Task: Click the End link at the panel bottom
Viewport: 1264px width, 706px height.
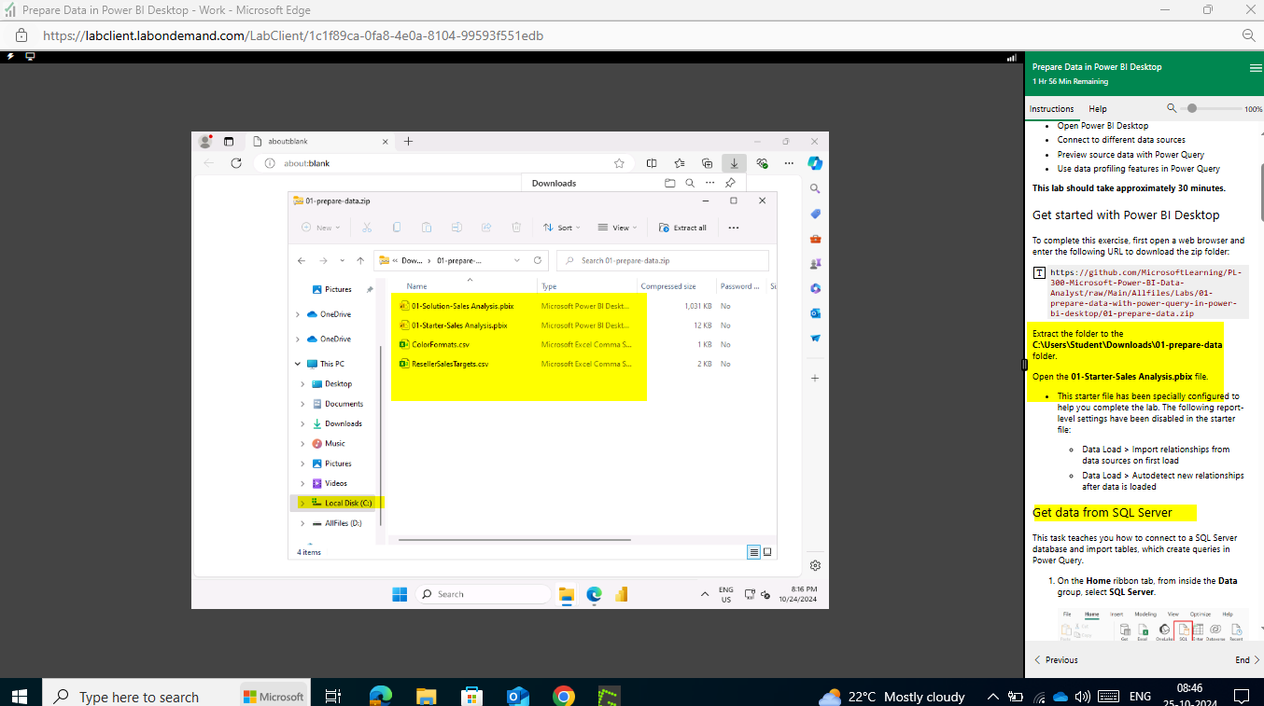Action: pos(1248,659)
